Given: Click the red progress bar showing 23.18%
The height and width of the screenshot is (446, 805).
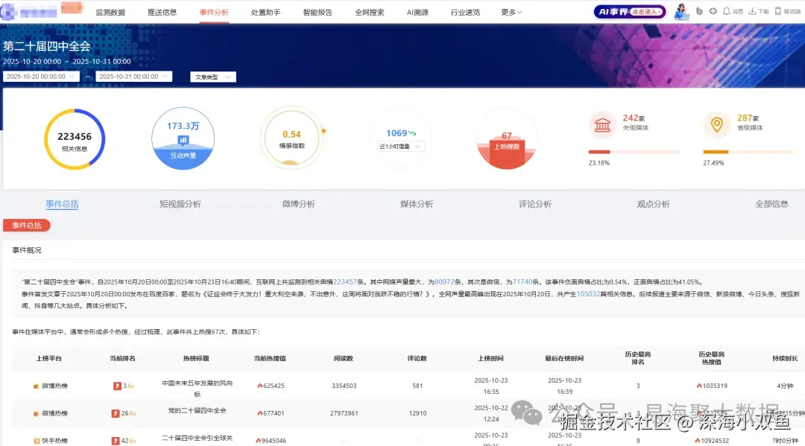Looking at the screenshot, I should (x=598, y=151).
